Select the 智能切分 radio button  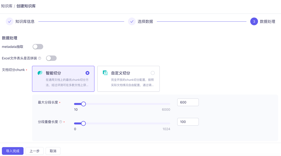point(87,73)
